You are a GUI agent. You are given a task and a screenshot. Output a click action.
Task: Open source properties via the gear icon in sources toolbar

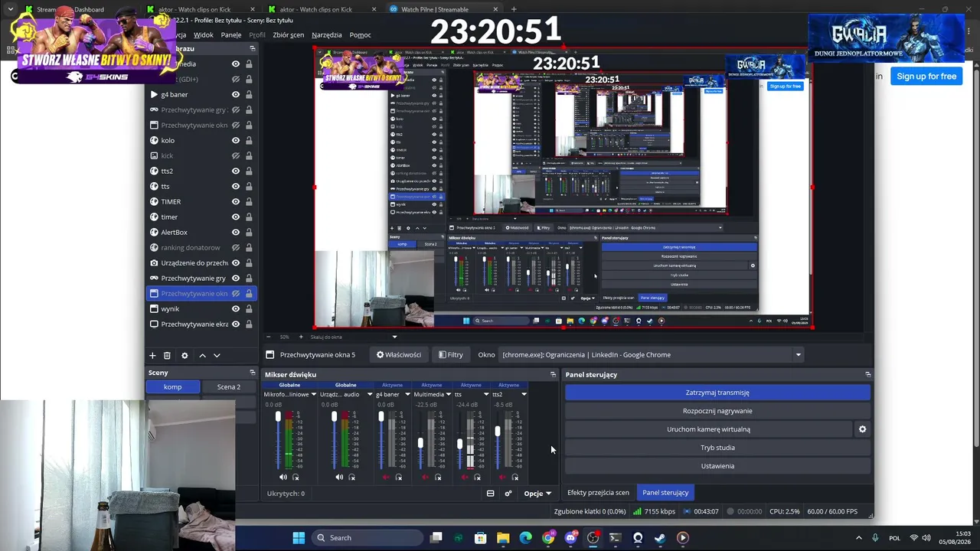coord(185,356)
